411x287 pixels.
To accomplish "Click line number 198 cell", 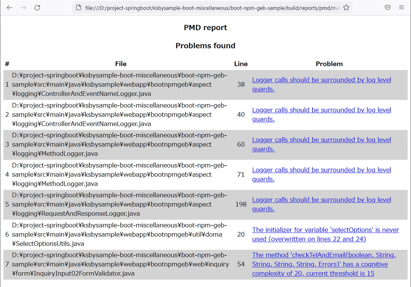I will (x=241, y=204).
